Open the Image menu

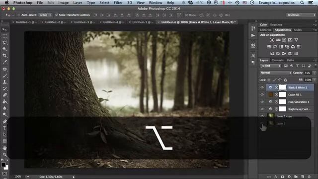pos(64,2)
